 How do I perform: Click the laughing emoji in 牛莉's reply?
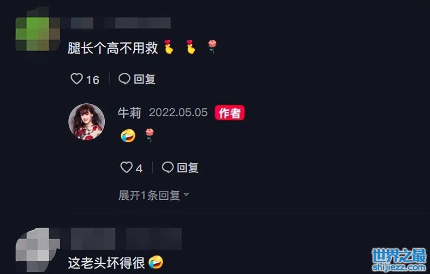(128, 136)
